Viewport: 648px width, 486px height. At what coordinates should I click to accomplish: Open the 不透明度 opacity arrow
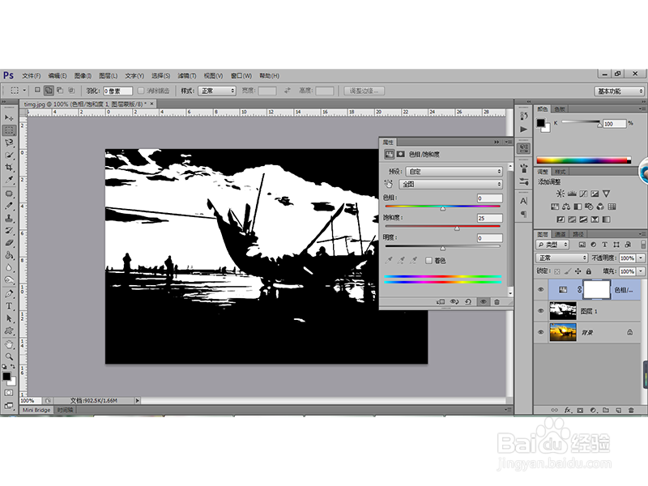pyautogui.click(x=641, y=258)
